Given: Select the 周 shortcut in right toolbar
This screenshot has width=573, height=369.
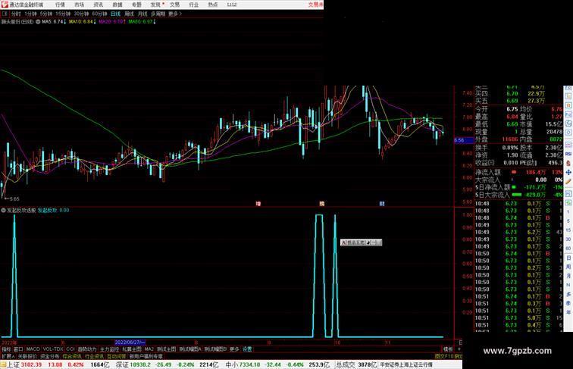Looking at the screenshot, I should pyautogui.click(x=568, y=267).
